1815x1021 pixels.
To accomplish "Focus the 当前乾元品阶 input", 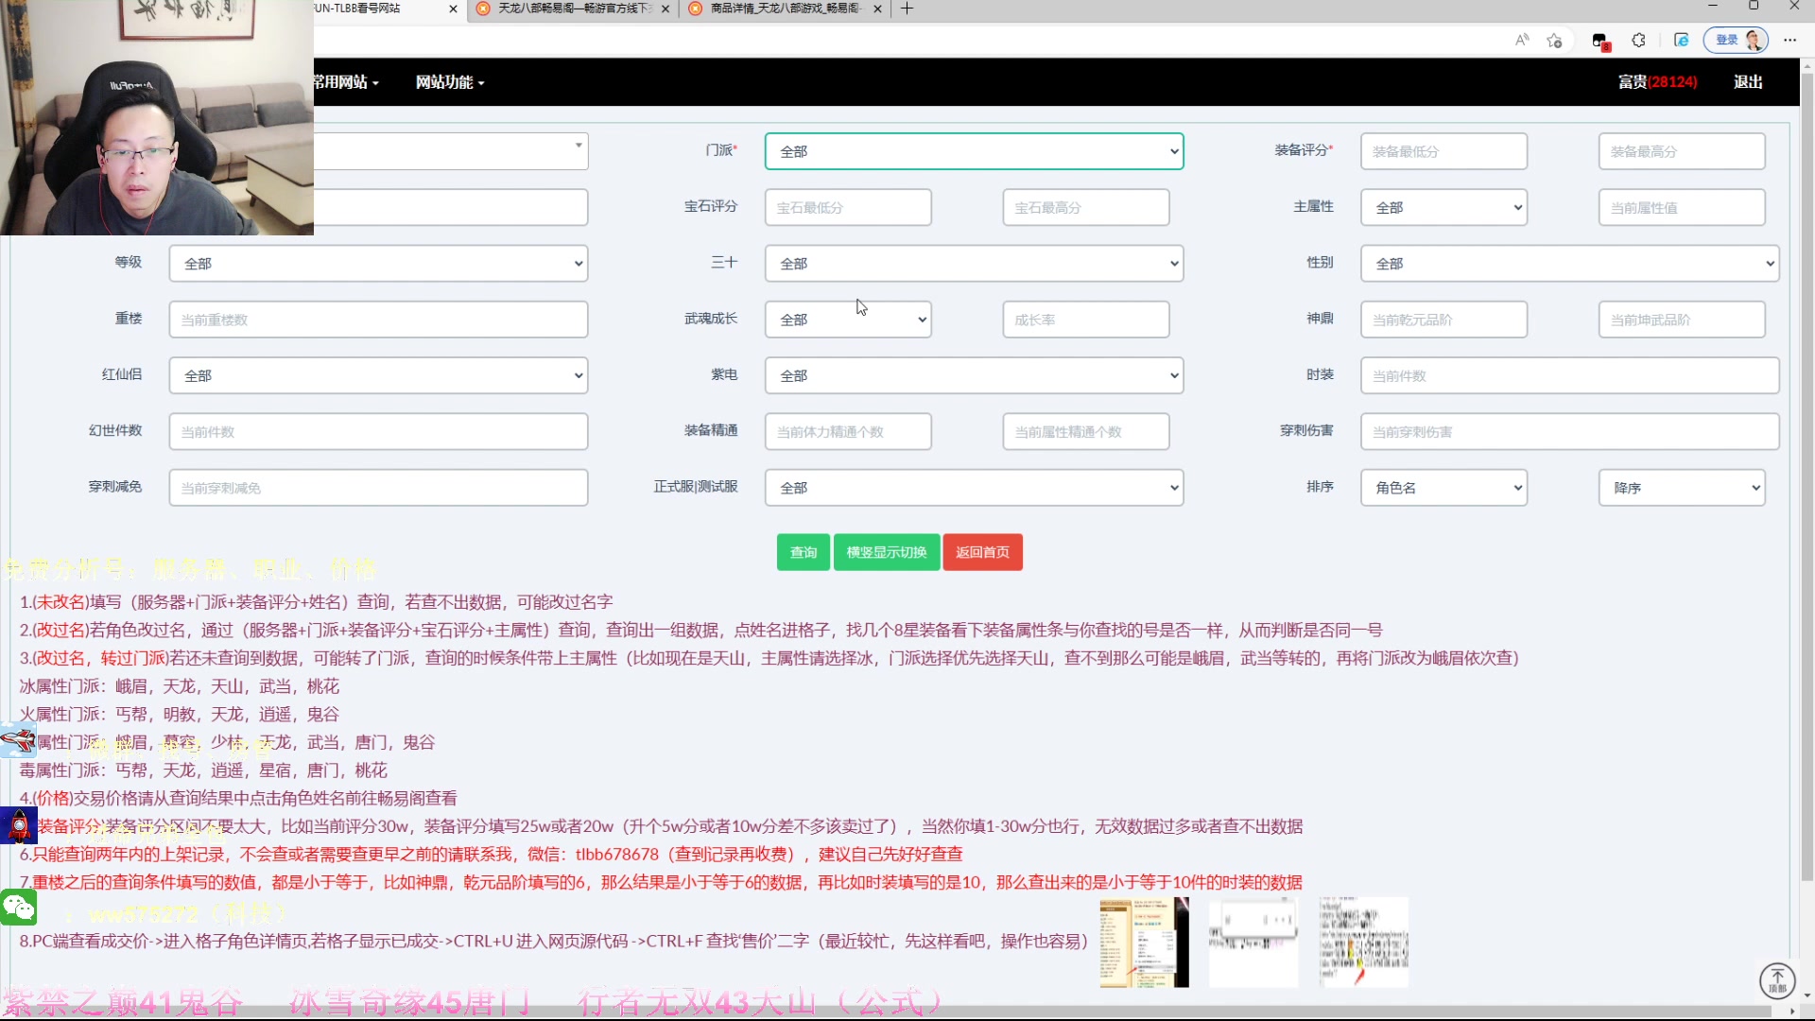I will click(x=1443, y=320).
